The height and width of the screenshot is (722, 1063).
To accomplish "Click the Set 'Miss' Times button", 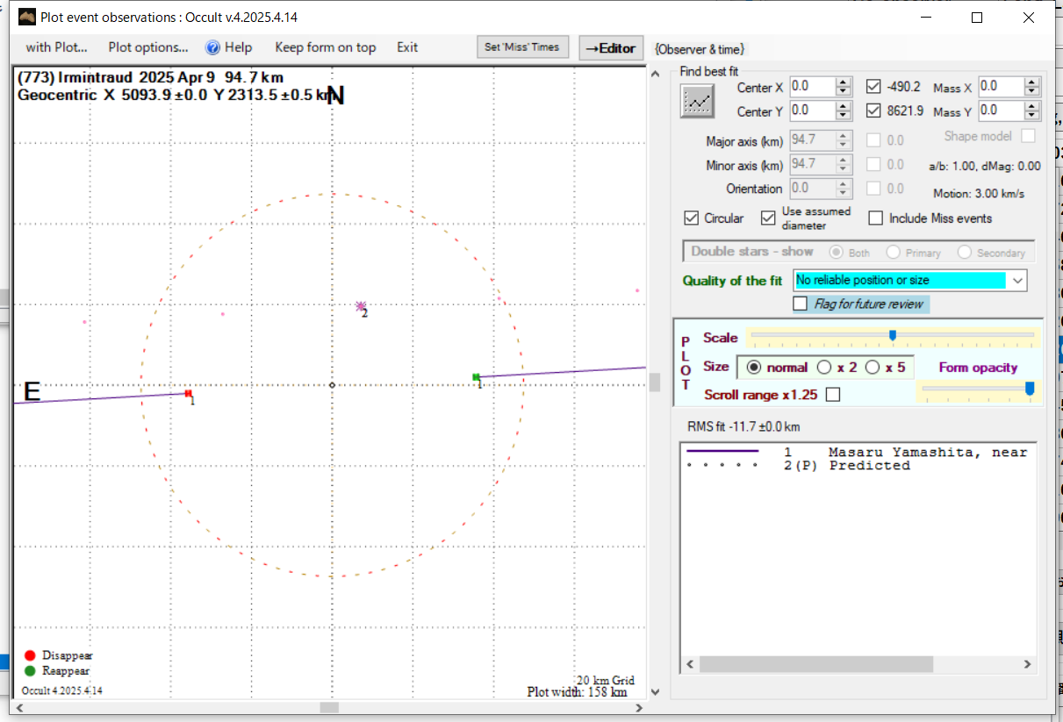I will 522,47.
